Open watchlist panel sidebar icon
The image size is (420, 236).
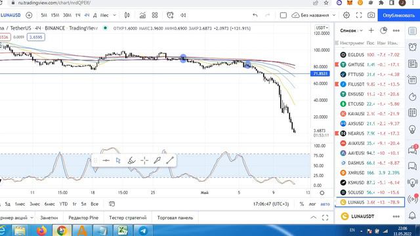(x=413, y=31)
